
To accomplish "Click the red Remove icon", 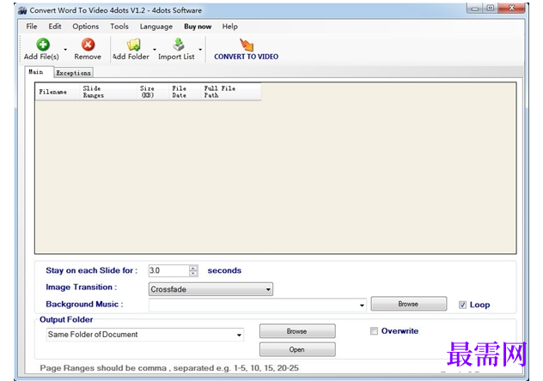I will point(88,45).
